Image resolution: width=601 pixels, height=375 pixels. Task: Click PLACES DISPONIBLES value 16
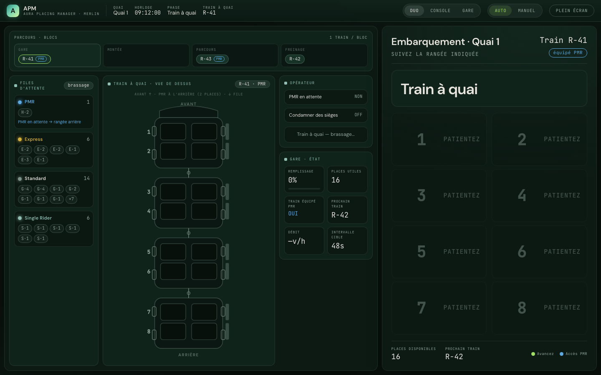click(396, 357)
